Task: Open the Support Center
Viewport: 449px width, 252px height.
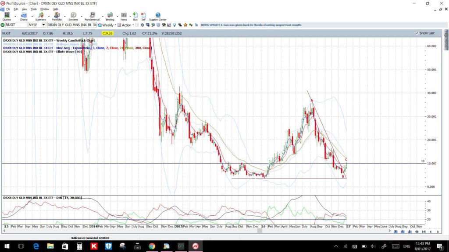Action: pyautogui.click(x=158, y=16)
